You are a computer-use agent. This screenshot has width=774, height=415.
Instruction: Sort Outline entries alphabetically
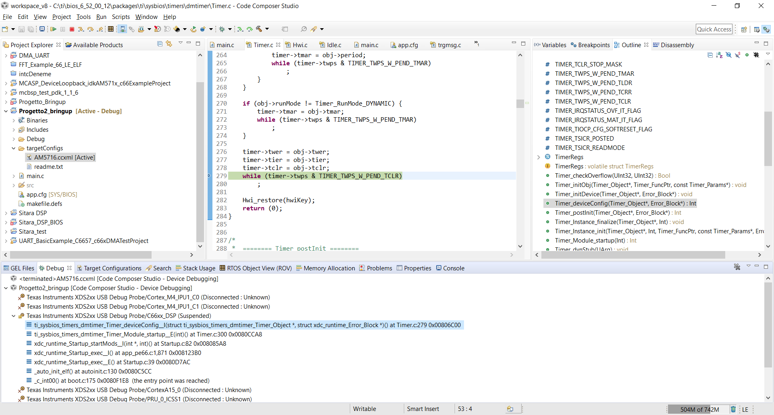[x=719, y=55]
